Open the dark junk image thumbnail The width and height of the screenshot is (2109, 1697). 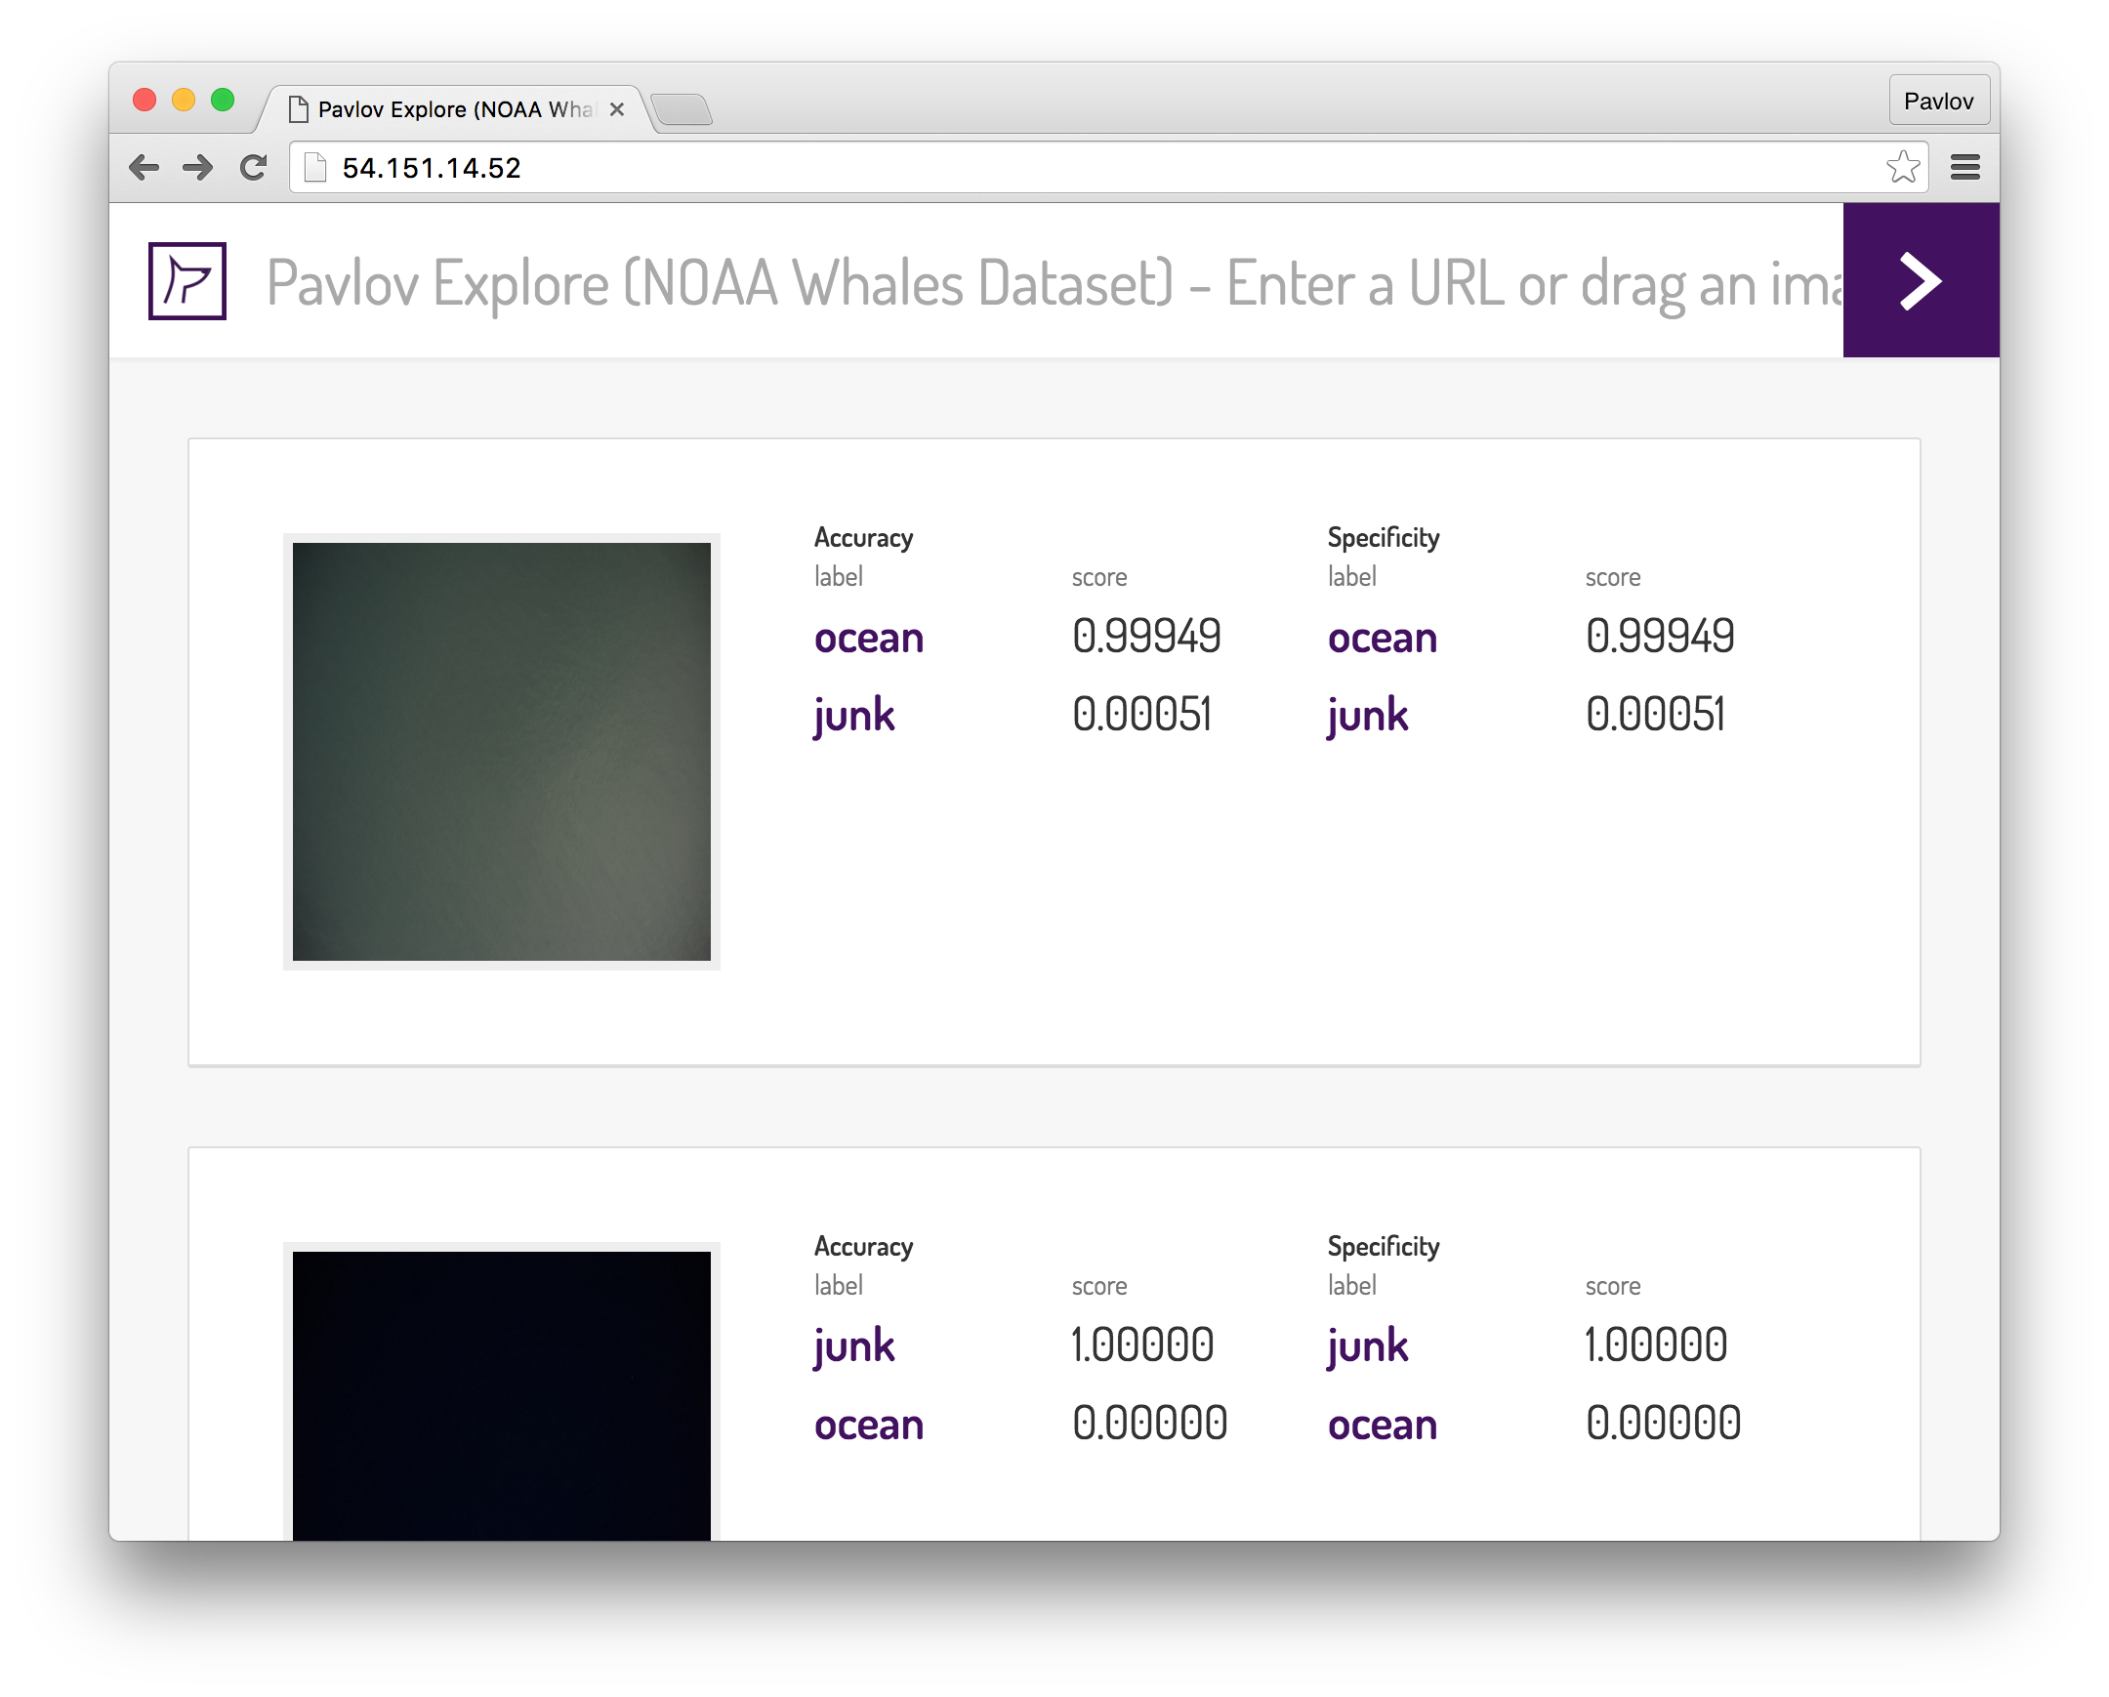point(501,1393)
